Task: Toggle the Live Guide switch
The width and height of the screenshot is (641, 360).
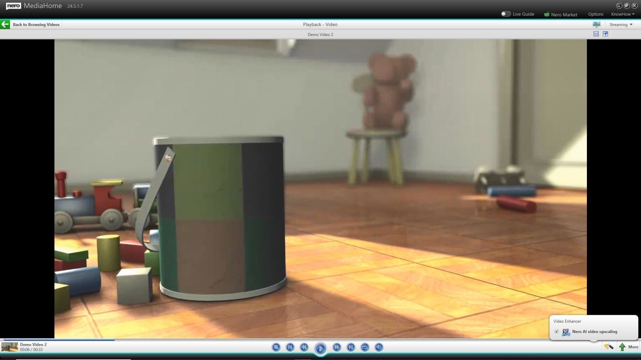Action: 506,14
